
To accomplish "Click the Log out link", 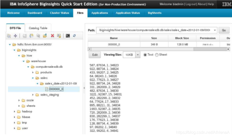I will [191, 4].
